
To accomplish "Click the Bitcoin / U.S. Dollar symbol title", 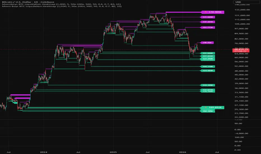I will pyautogui.click(x=28, y=2).
